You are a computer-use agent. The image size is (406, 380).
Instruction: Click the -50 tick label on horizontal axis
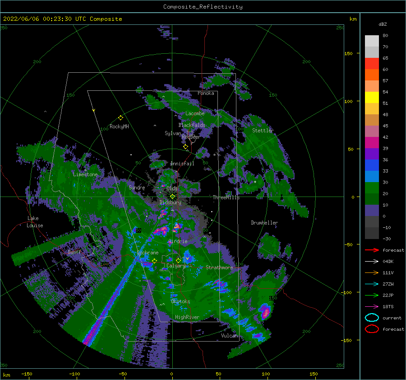click(x=123, y=374)
